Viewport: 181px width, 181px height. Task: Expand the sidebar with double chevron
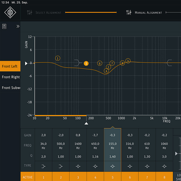18,26
